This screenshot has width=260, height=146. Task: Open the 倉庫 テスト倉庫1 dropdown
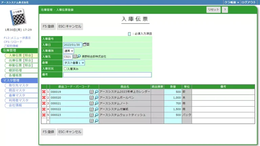tap(74, 63)
